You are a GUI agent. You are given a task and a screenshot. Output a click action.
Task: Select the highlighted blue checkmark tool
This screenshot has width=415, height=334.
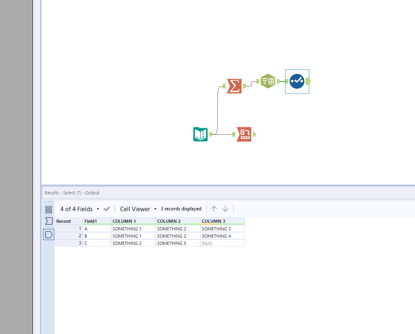click(x=297, y=81)
